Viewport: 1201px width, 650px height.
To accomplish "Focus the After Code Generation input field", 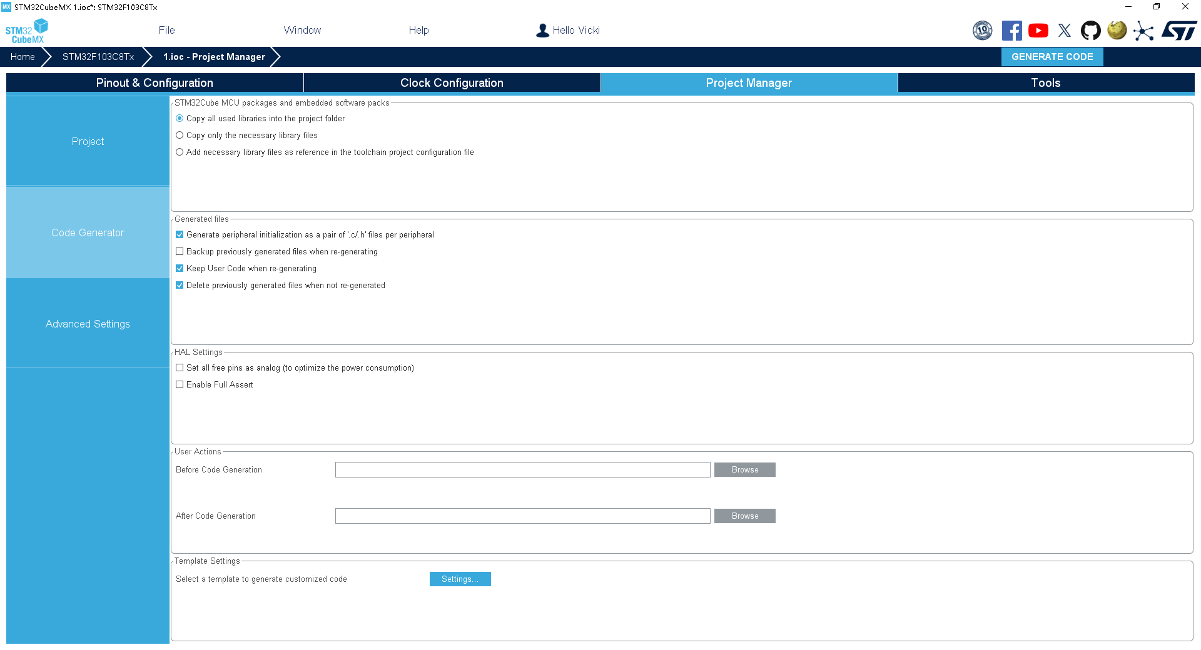I will click(x=522, y=516).
